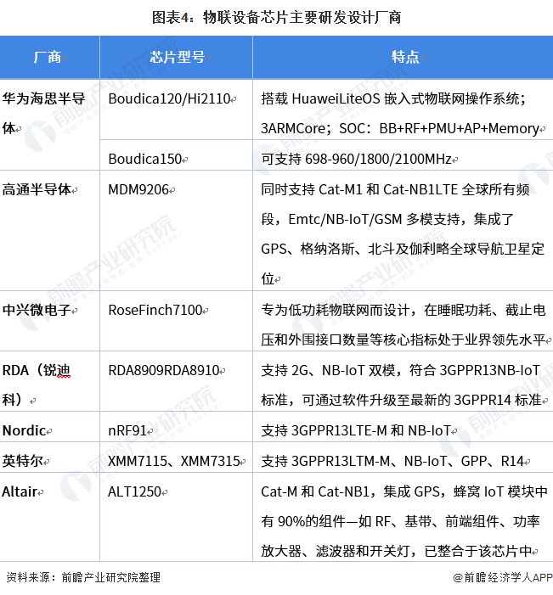Click the Altair vendor cell
Image resolution: width=553 pixels, height=595 pixels.
pos(50,517)
